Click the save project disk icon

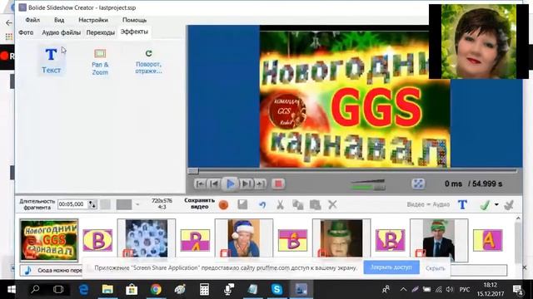(x=242, y=204)
